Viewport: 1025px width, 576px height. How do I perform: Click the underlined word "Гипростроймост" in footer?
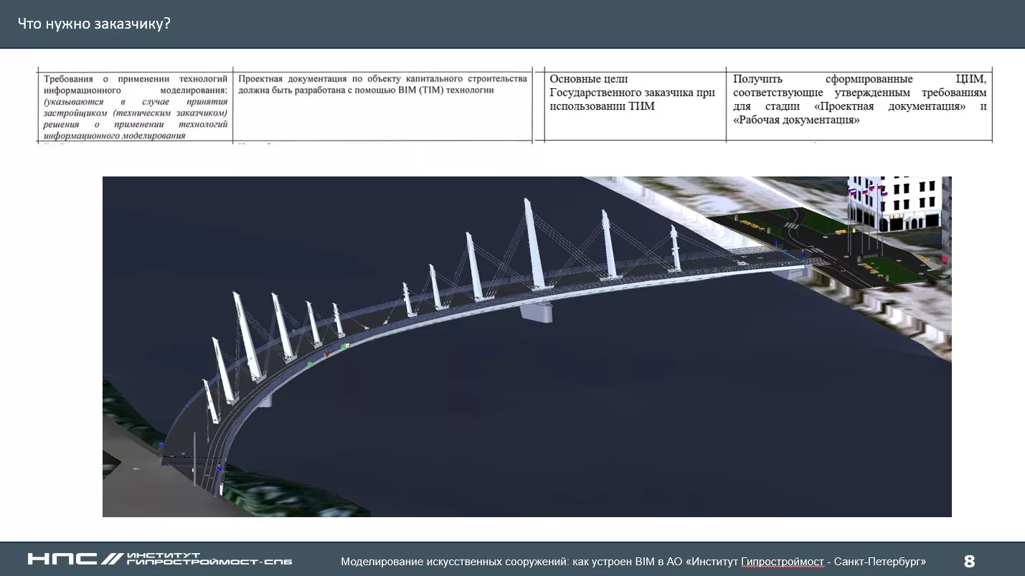click(x=782, y=562)
